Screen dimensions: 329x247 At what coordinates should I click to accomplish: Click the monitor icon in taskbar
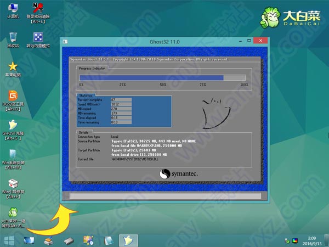[29, 241]
